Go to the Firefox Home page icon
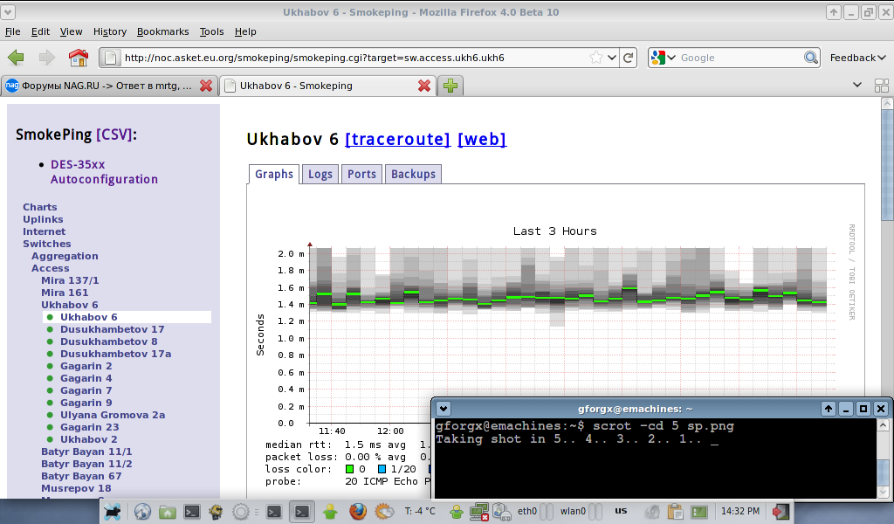The image size is (894, 524). pyautogui.click(x=79, y=58)
